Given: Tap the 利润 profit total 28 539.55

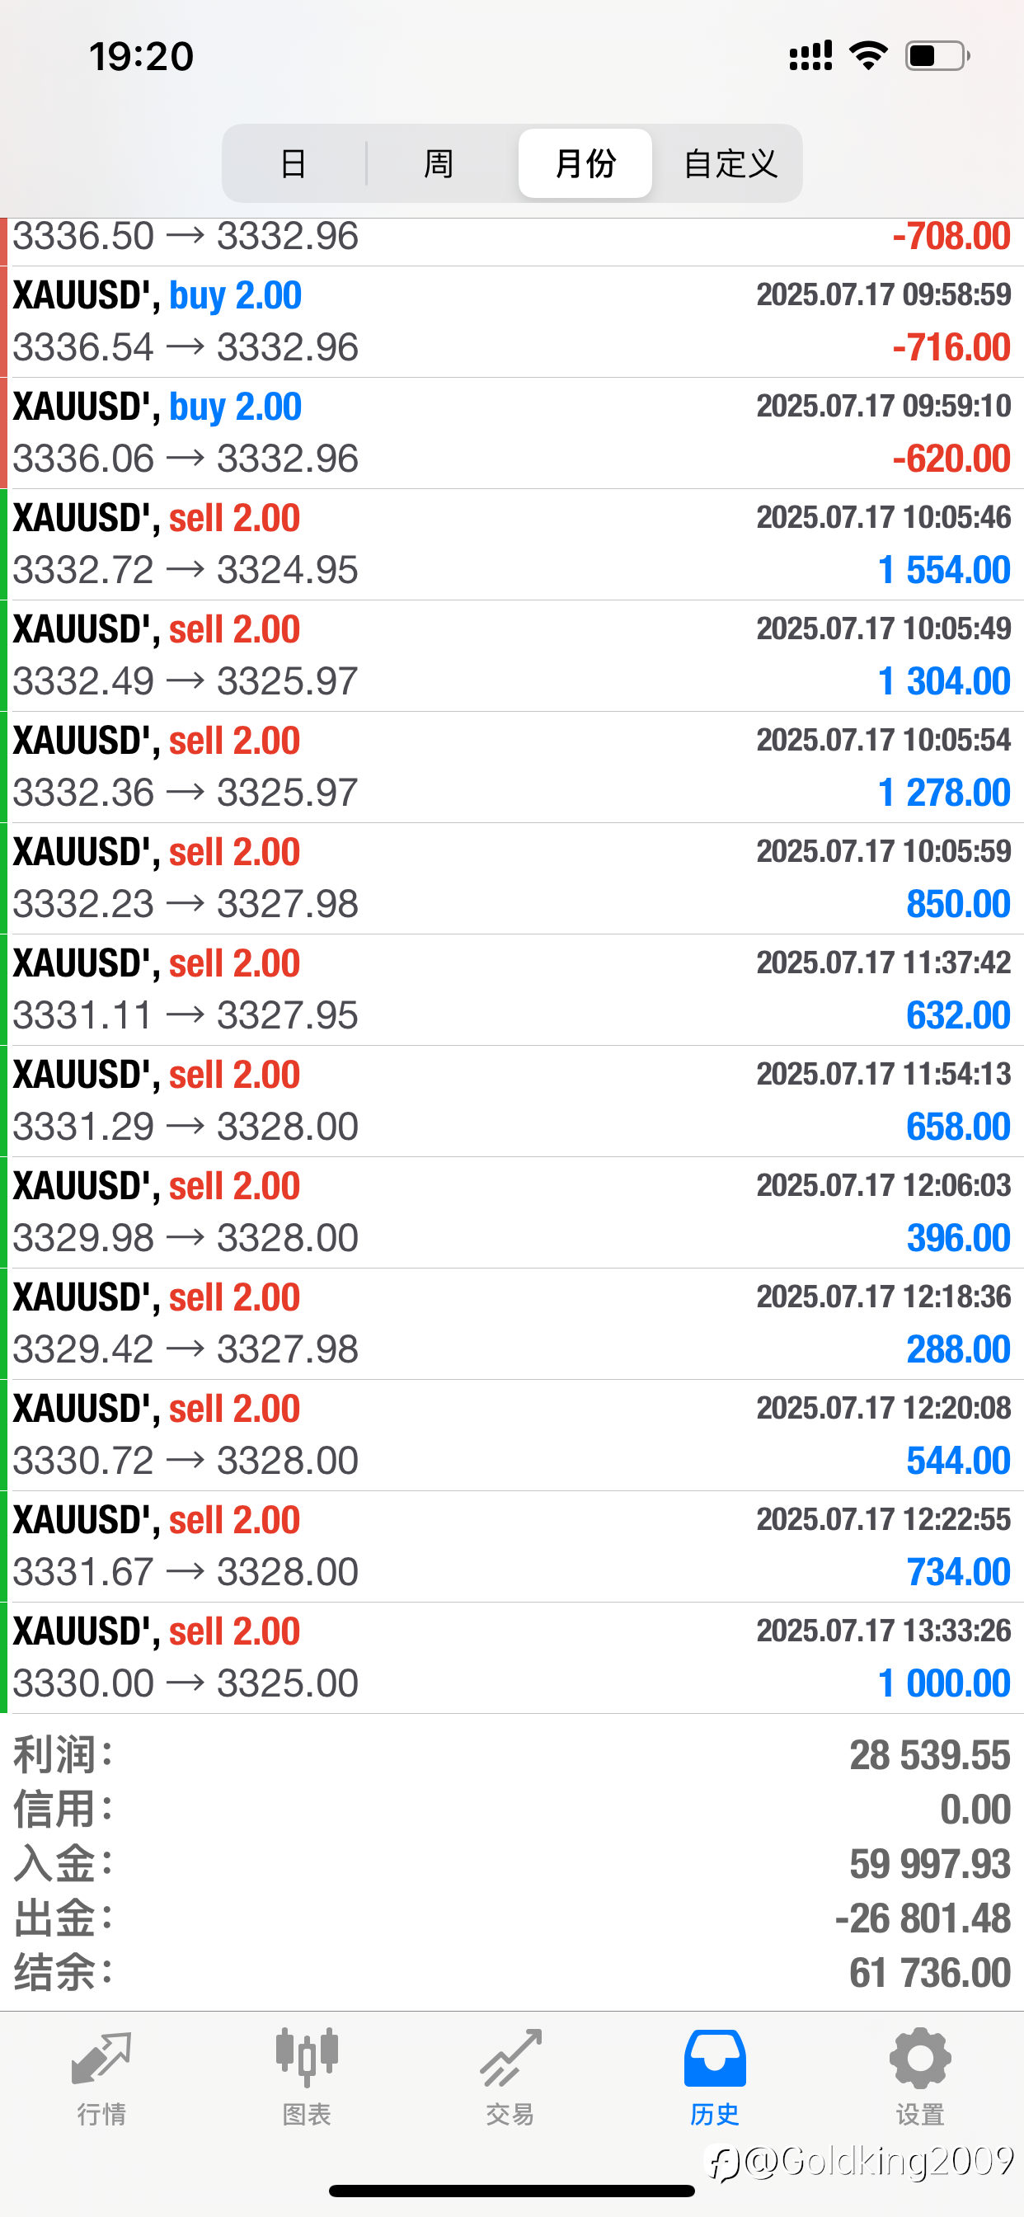Looking at the screenshot, I should pos(929,1755).
